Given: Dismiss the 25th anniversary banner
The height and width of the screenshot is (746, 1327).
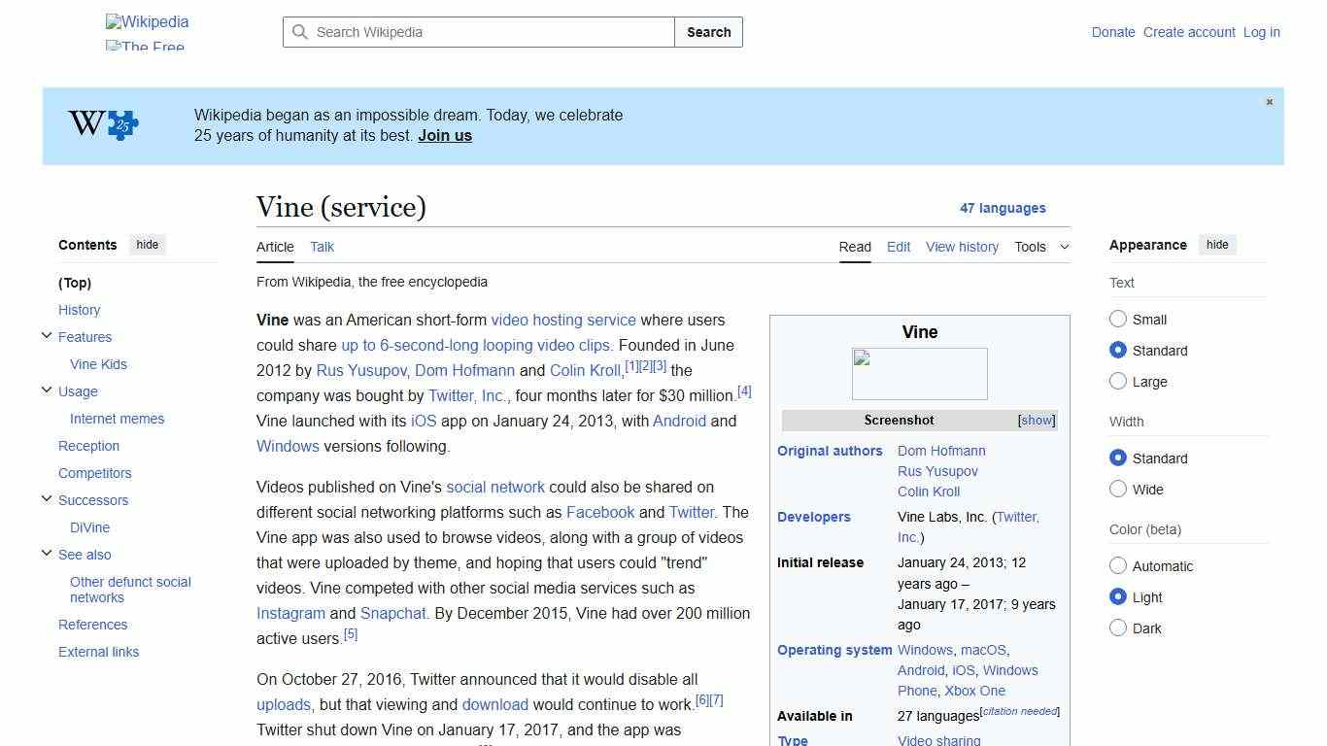Looking at the screenshot, I should [1269, 101].
